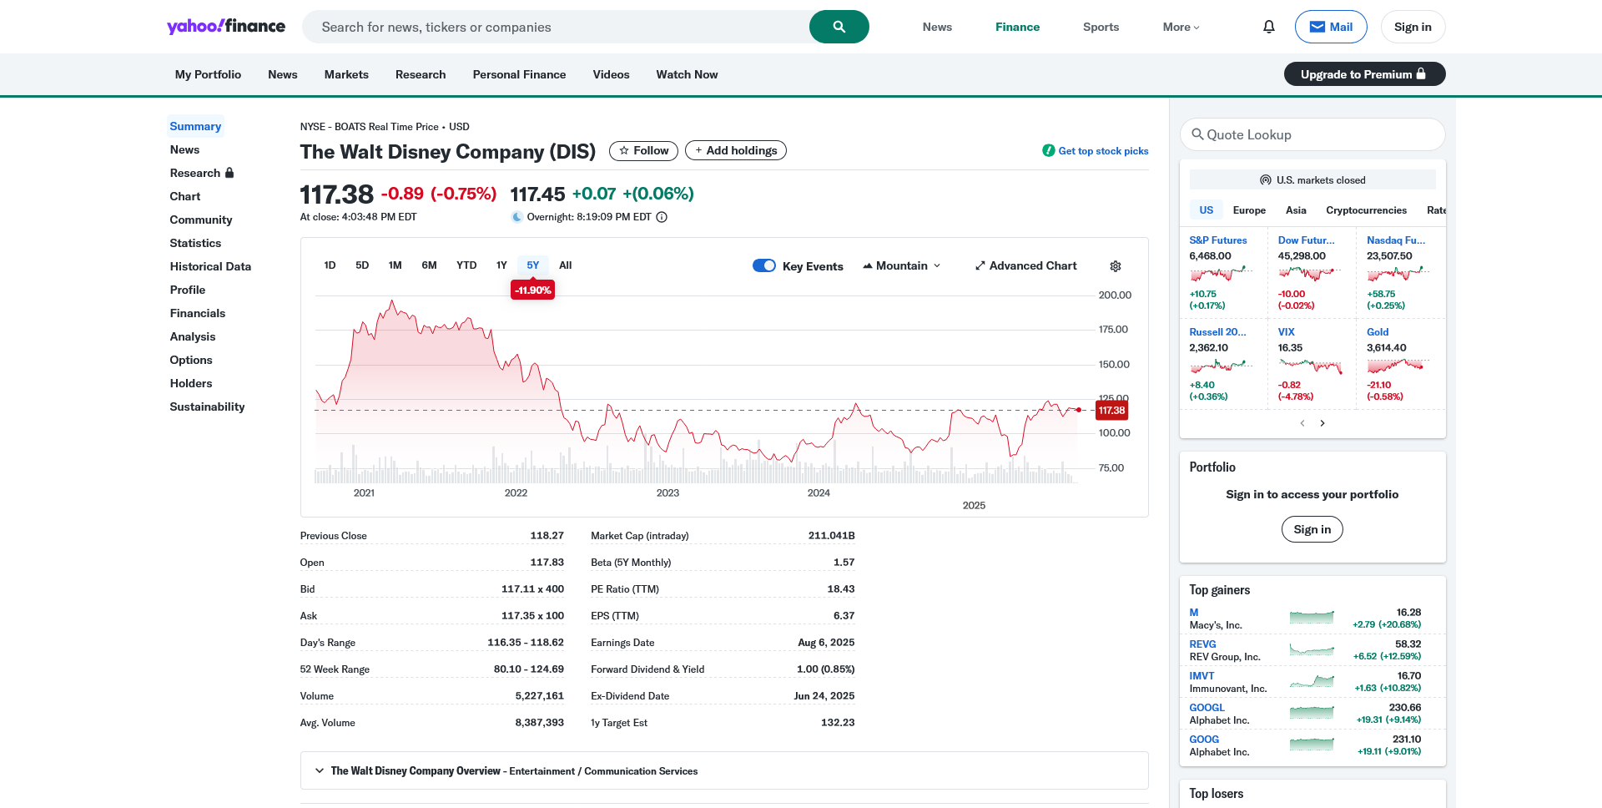Screen dimensions: 1602x808
Task: Open the Dow Futures quote link
Action: point(1307,240)
